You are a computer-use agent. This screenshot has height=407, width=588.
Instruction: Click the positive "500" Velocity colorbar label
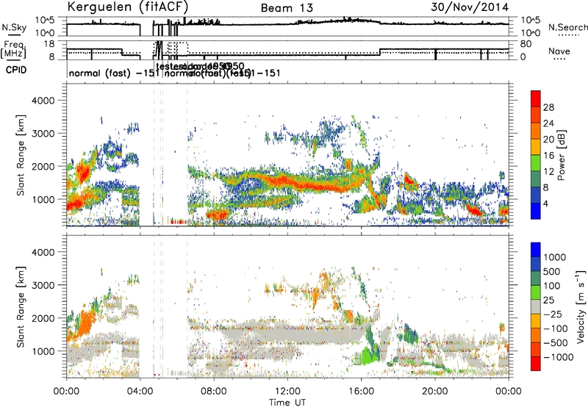[x=552, y=271]
